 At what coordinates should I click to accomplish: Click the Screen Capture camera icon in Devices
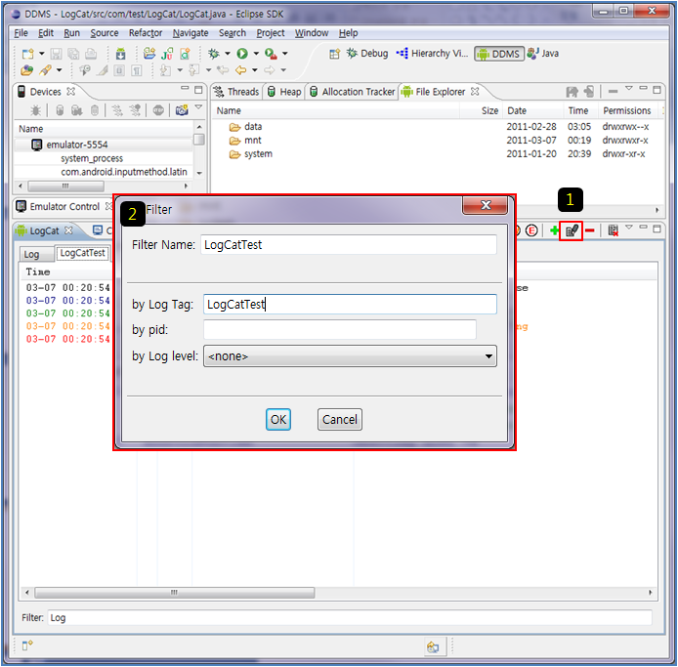[182, 110]
